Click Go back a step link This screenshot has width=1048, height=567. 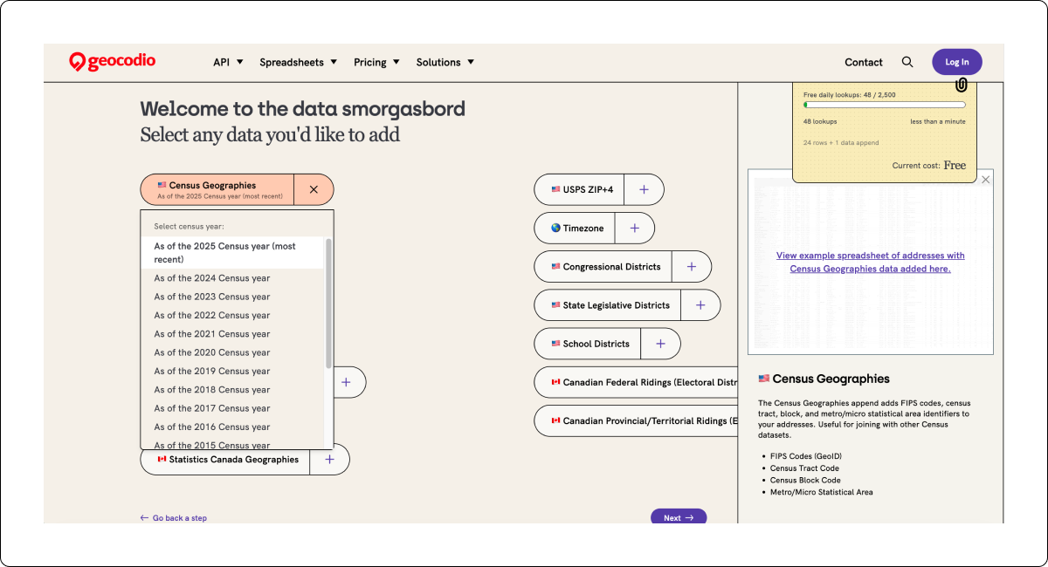[x=174, y=518]
